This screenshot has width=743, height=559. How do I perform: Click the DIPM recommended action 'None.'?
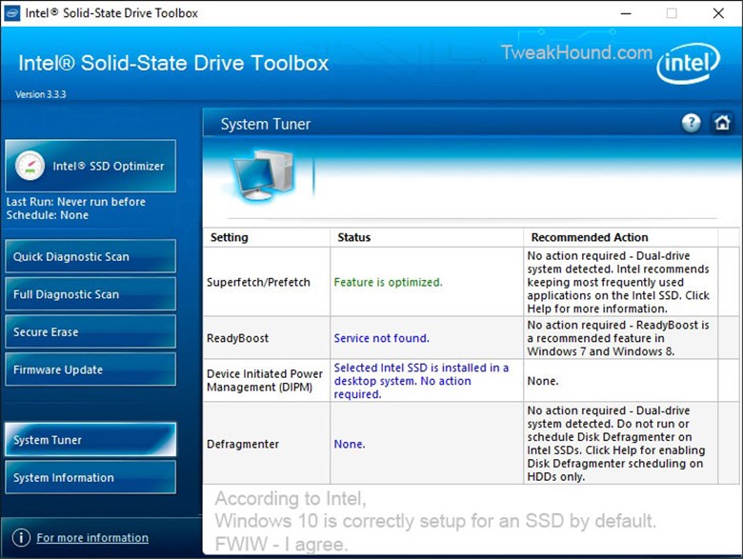pos(543,381)
